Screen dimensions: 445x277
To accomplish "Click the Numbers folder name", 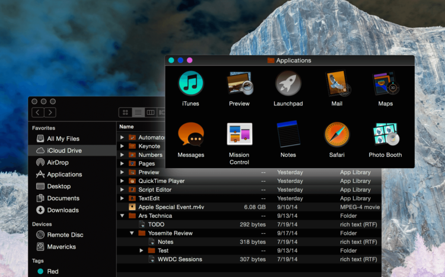I will [151, 155].
